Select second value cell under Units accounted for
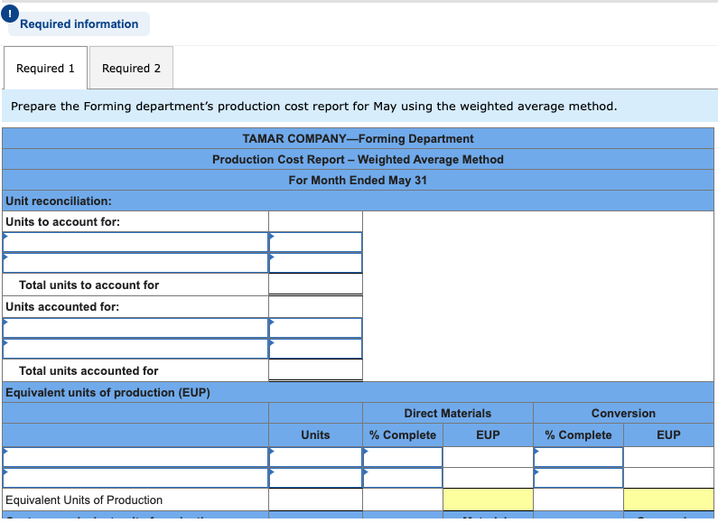 (x=315, y=349)
